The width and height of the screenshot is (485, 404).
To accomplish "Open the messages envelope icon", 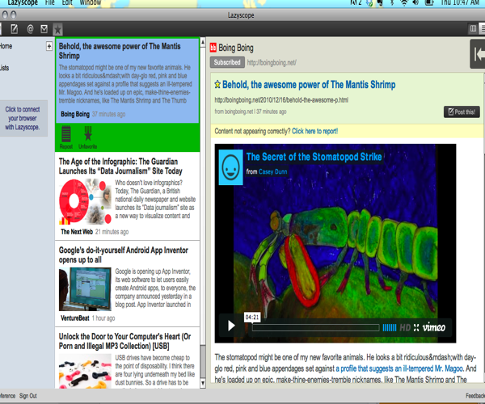I will click(44, 29).
